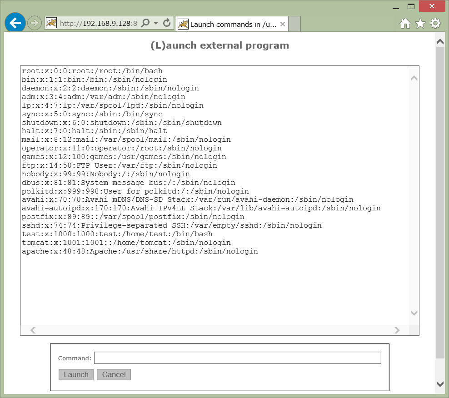Click the page vertical scrollbar thumb
This screenshot has height=398, width=449.
point(440,203)
